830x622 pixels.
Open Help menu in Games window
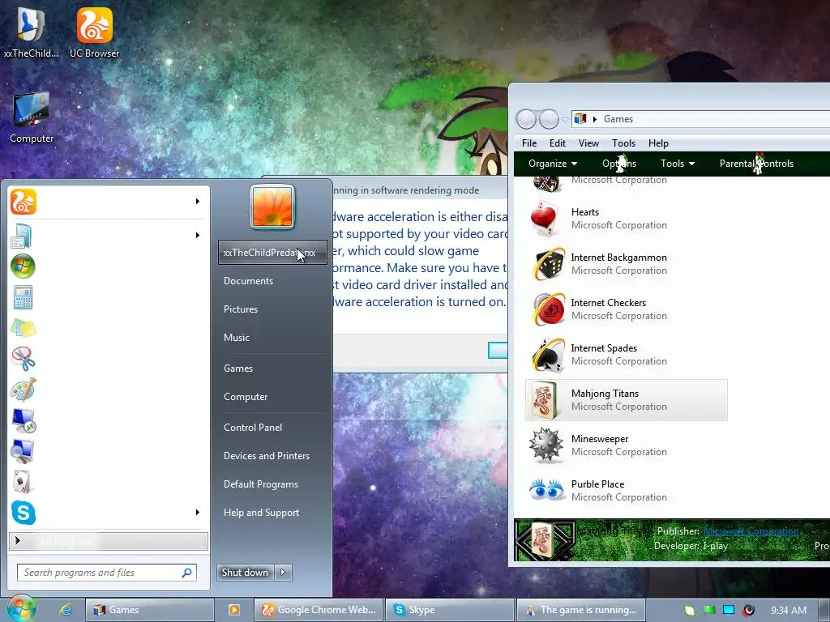pyautogui.click(x=658, y=143)
